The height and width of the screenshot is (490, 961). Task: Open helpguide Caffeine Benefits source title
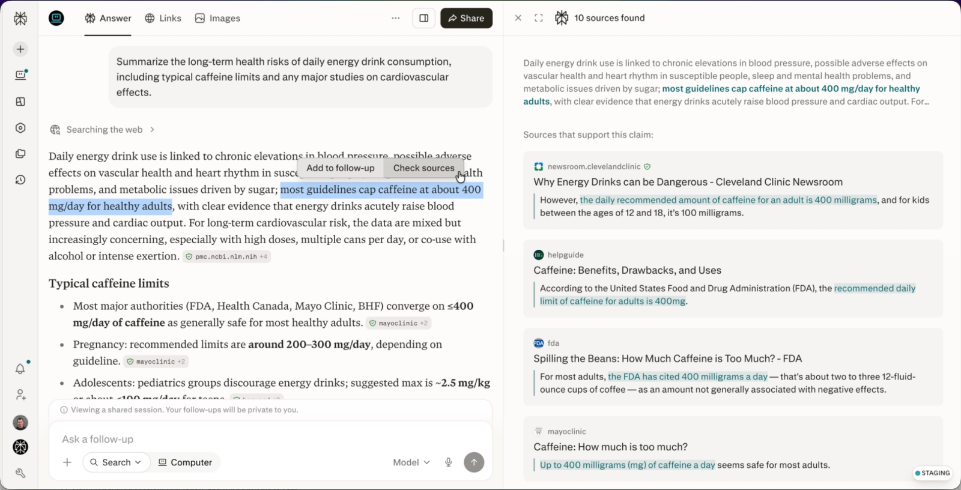[x=627, y=270]
